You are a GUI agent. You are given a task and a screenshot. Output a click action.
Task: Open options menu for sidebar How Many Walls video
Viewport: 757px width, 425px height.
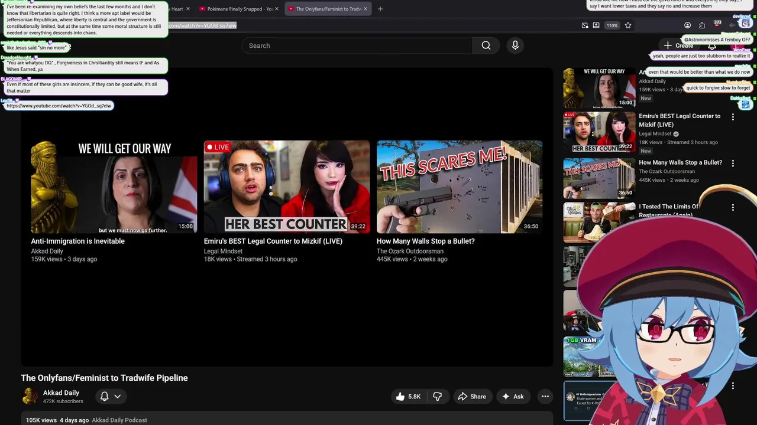pyautogui.click(x=733, y=163)
